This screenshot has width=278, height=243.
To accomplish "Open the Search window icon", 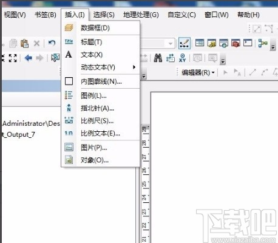I will click(x=223, y=43).
